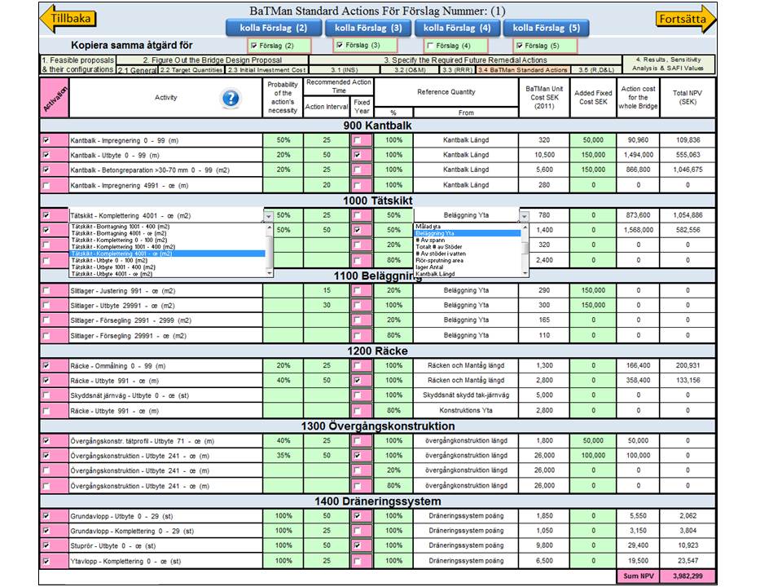This screenshot has height=587, width=782.
Task: Open the Tätskikt activity dropdown arrow
Action: [268, 216]
